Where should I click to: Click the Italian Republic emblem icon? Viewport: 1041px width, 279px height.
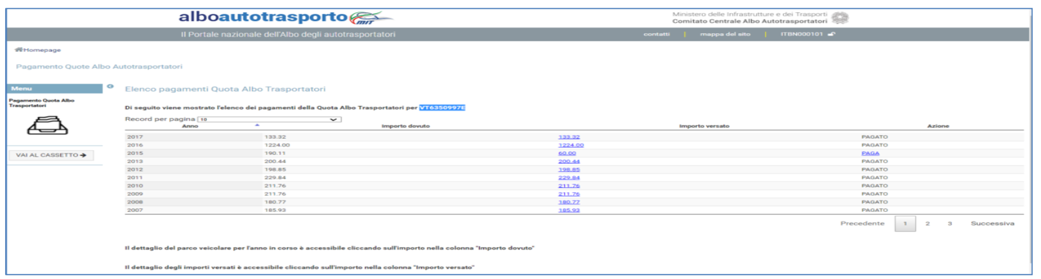(840, 18)
